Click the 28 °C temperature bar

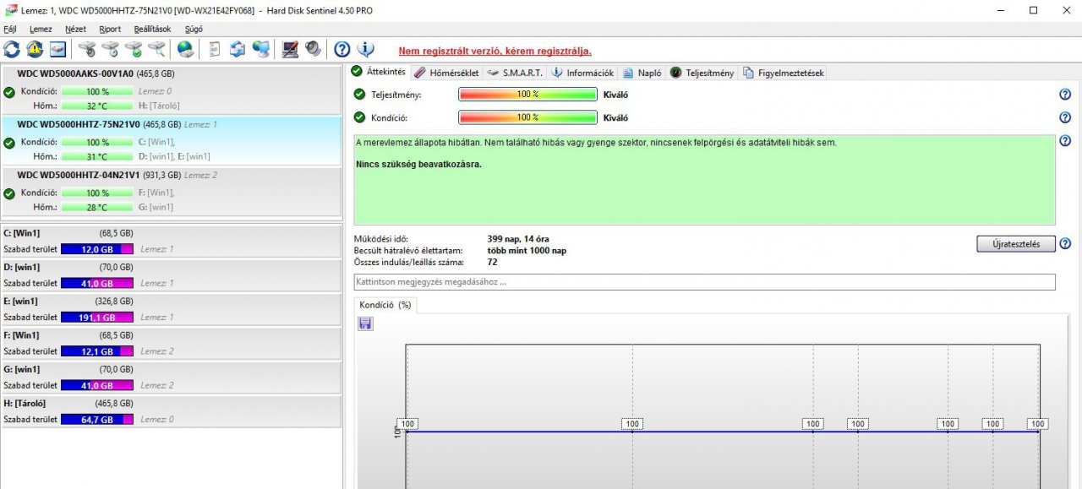click(x=97, y=207)
